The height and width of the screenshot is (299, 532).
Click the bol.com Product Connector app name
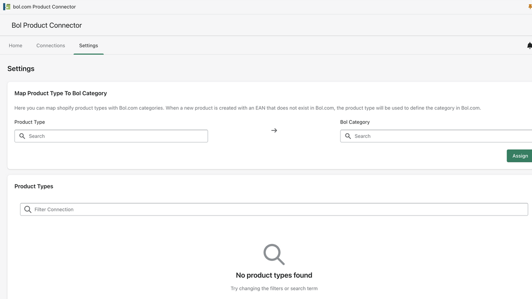pos(44,7)
